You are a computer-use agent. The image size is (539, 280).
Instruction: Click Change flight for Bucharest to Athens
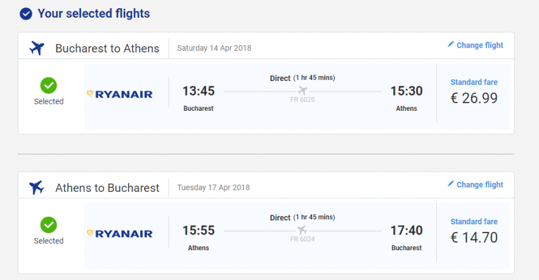[x=479, y=45]
